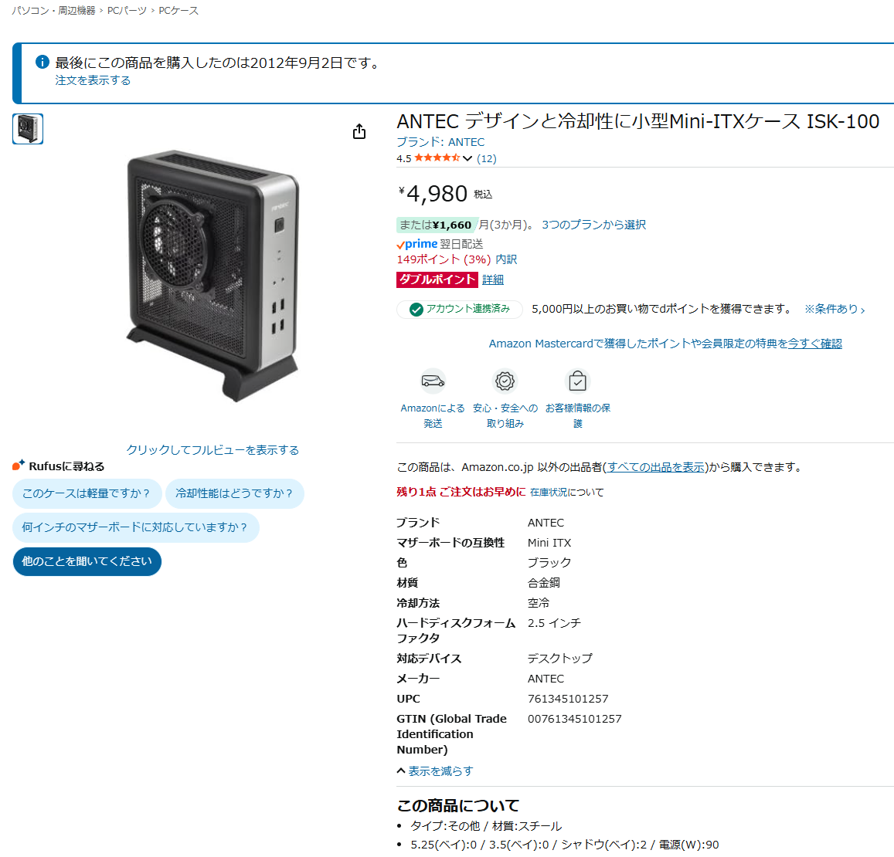
Task: Click 注文を表示する order link
Action: (93, 80)
